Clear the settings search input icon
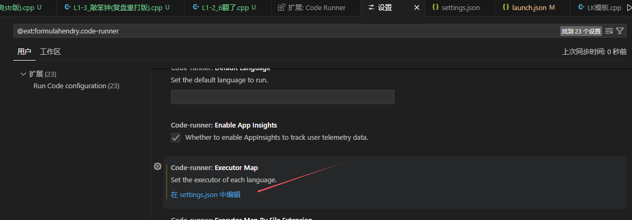The height and width of the screenshot is (220, 632). pyautogui.click(x=609, y=31)
